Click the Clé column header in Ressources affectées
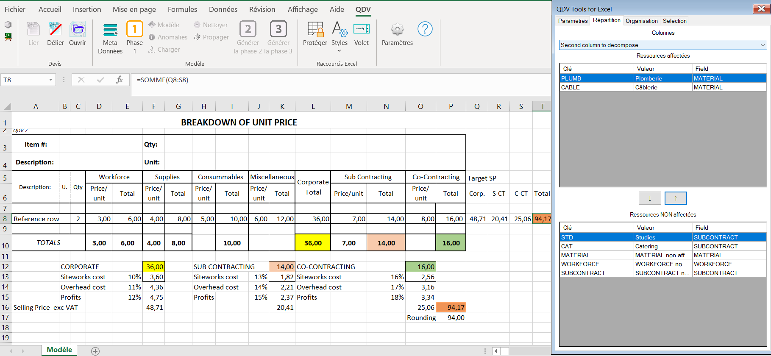The image size is (771, 356). pyautogui.click(x=596, y=69)
